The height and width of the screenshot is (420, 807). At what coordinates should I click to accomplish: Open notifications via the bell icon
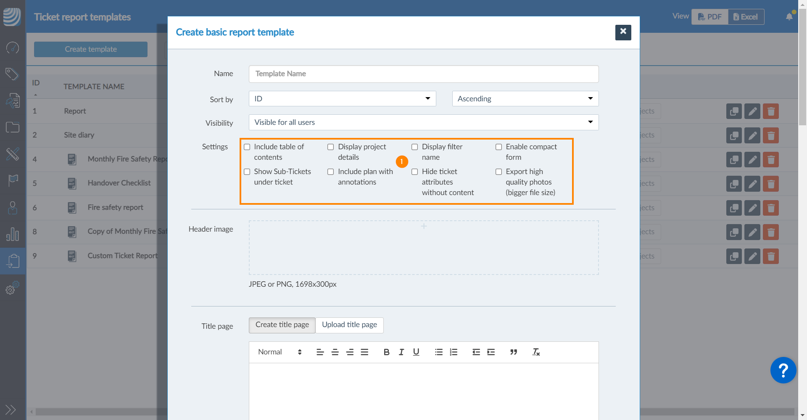[789, 16]
